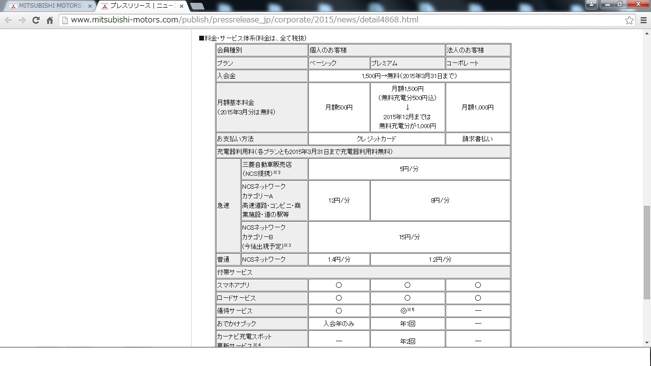Reload the current page

pyautogui.click(x=36, y=20)
